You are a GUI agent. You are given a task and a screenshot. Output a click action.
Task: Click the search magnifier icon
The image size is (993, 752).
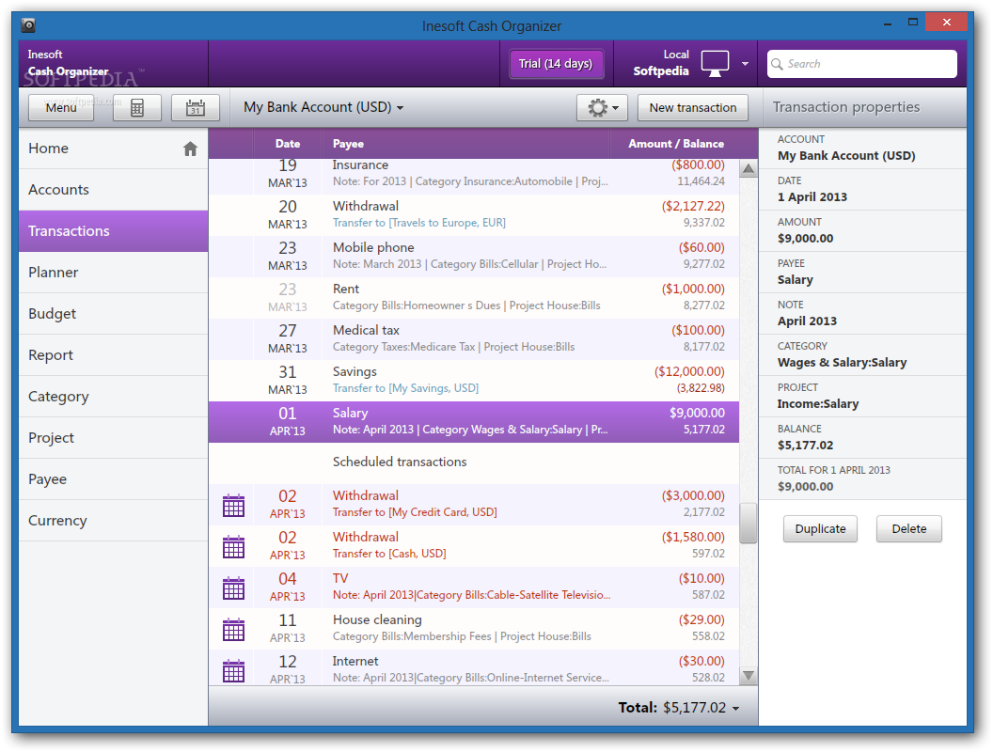click(777, 64)
